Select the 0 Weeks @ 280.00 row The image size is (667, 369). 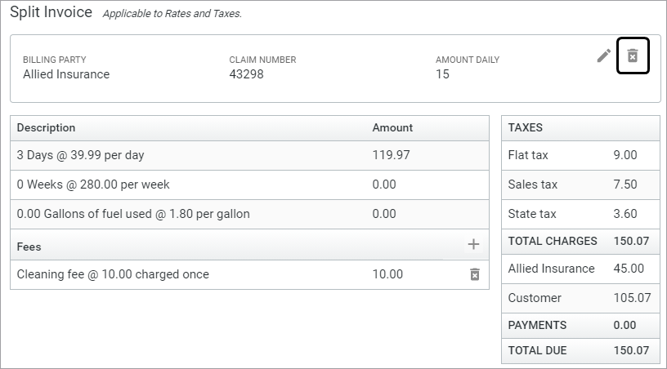[93, 184]
